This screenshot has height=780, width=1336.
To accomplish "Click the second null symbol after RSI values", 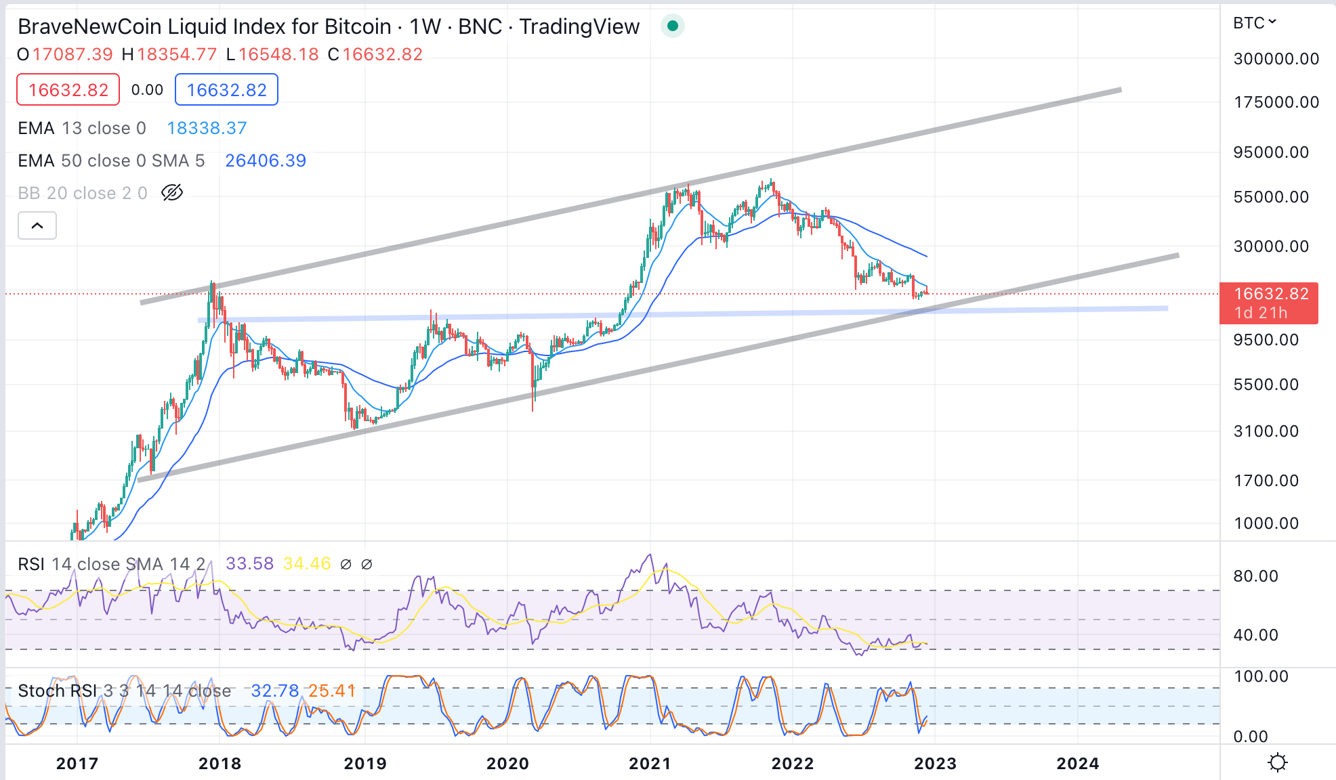I will (367, 564).
